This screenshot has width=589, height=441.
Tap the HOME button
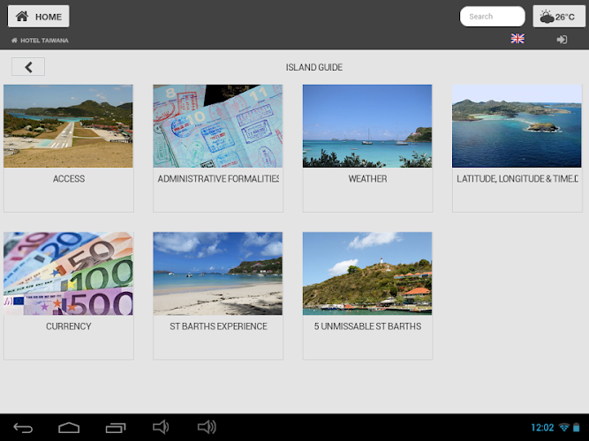[x=38, y=17]
